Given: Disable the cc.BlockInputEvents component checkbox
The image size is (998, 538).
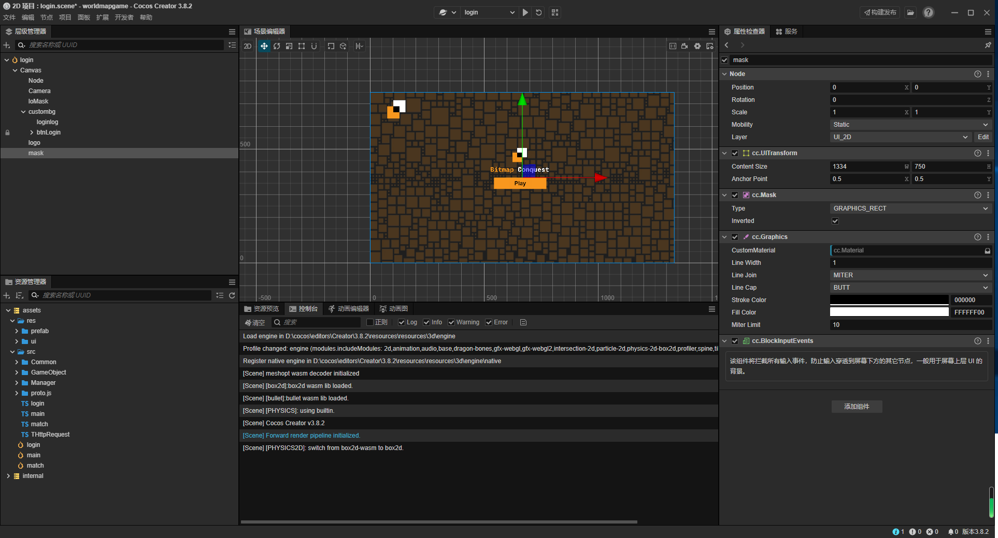Looking at the screenshot, I should coord(735,341).
